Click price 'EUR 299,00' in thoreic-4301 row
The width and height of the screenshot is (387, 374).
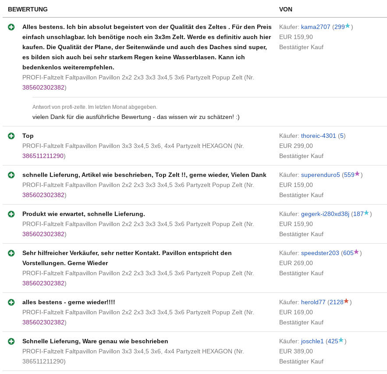click(296, 146)
